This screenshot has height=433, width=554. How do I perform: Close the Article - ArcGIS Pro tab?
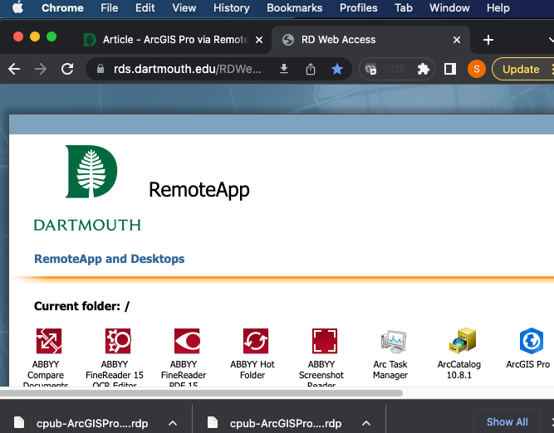[259, 40]
